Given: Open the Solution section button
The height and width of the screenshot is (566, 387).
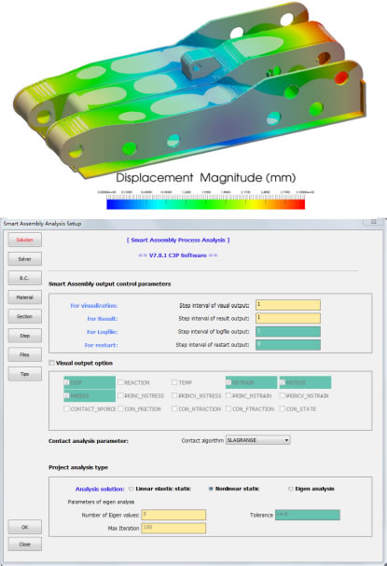Looking at the screenshot, I should (24, 240).
